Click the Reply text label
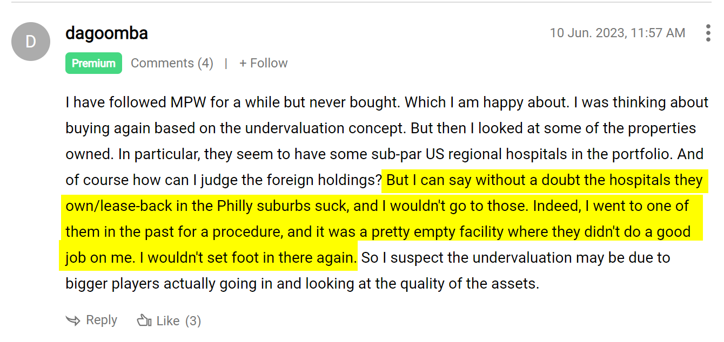Image resolution: width=724 pixels, height=342 pixels. coord(102,320)
